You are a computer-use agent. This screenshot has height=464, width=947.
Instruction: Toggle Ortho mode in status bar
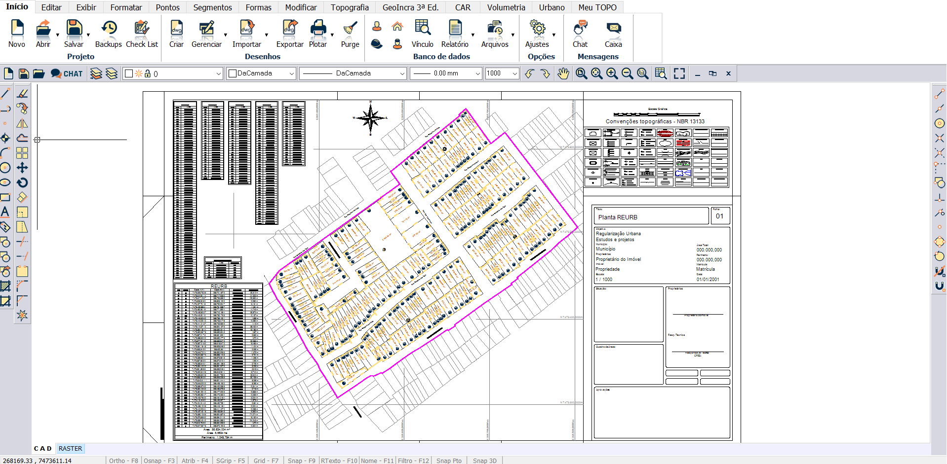point(123,461)
